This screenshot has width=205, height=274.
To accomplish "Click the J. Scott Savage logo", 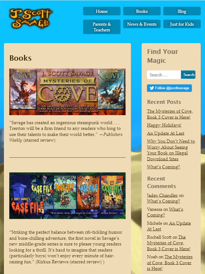I will 31,19.
